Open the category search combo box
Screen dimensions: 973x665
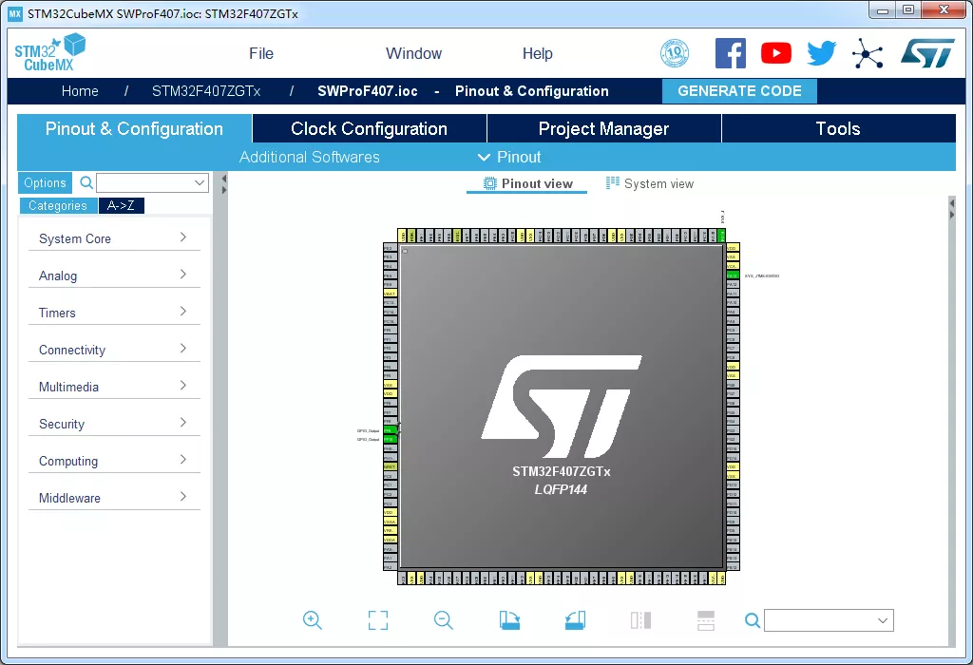[152, 183]
